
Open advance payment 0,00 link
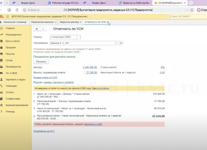[162, 73]
